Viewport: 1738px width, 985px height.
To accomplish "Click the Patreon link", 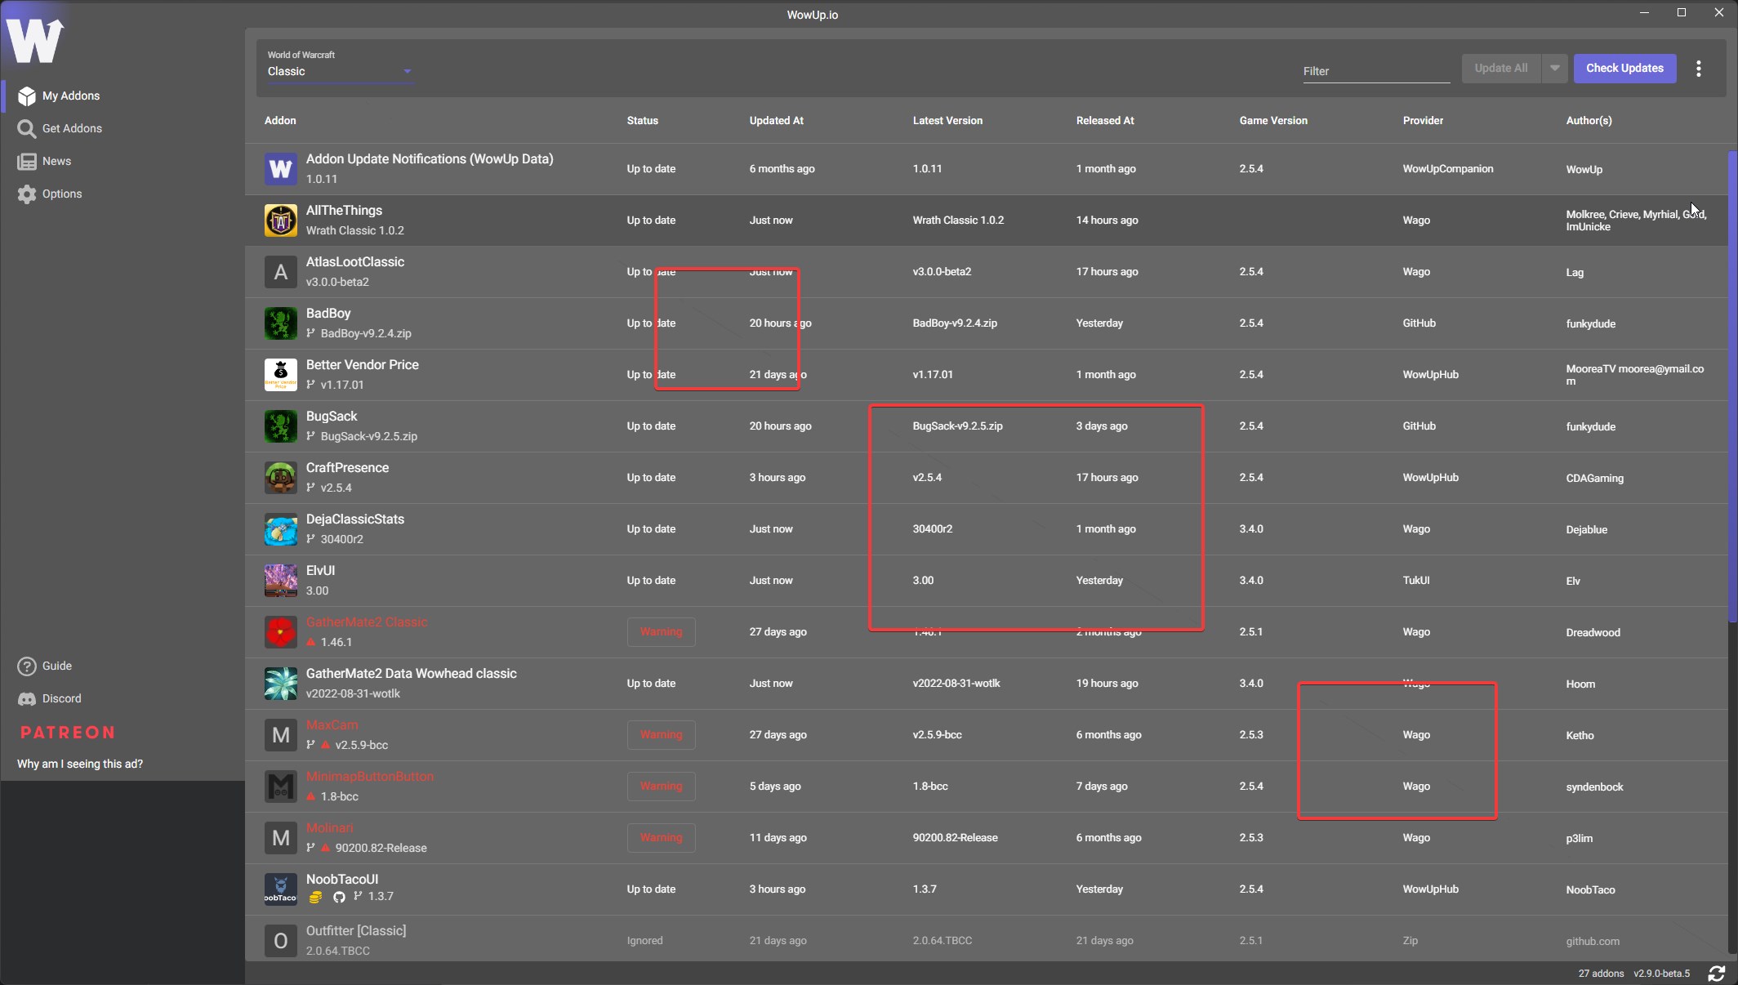I will click(x=67, y=733).
